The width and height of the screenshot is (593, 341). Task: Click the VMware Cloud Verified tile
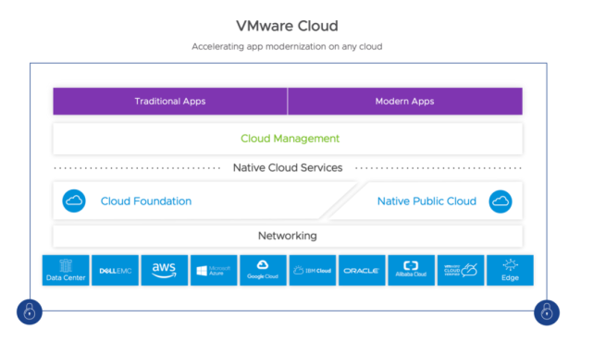point(461,270)
